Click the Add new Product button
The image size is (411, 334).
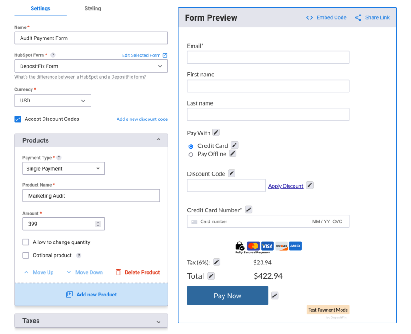91,294
